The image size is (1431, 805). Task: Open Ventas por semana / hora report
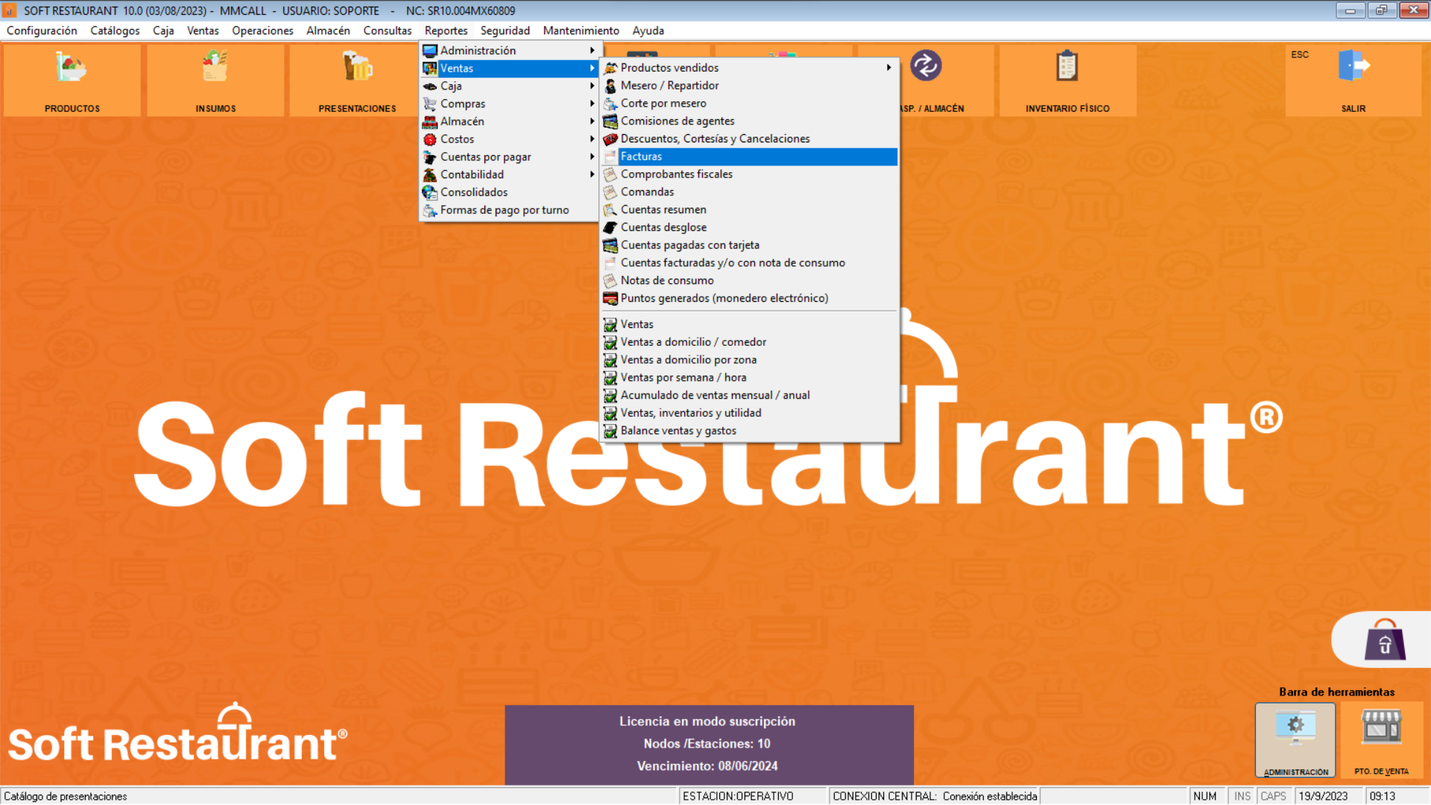[x=750, y=378]
